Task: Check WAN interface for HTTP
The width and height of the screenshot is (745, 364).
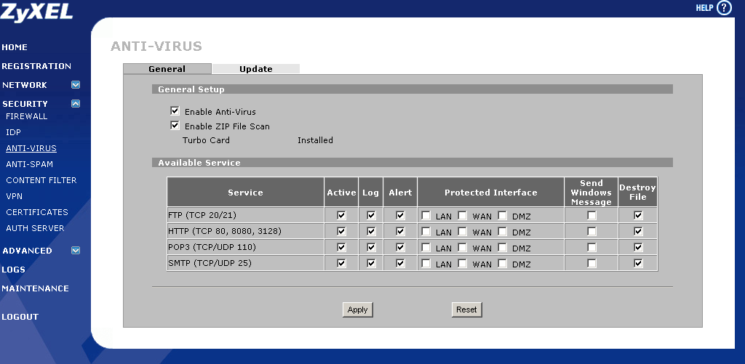Action: tap(462, 231)
